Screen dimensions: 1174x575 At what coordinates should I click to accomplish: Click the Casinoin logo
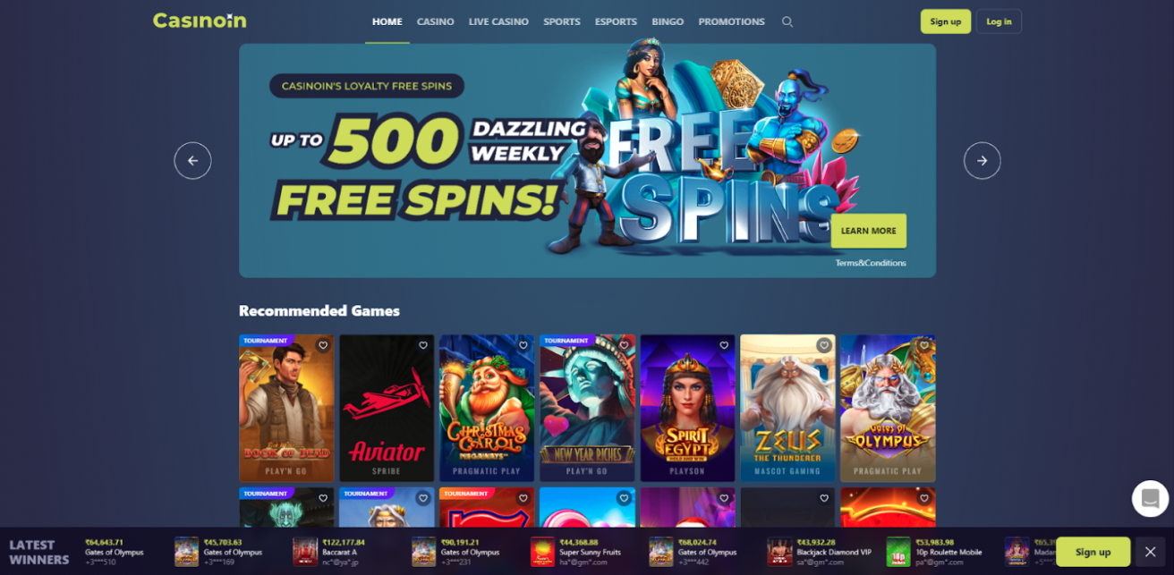pyautogui.click(x=200, y=21)
